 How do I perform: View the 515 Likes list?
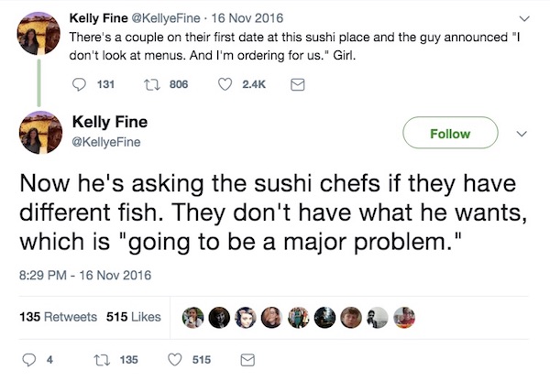(x=133, y=317)
